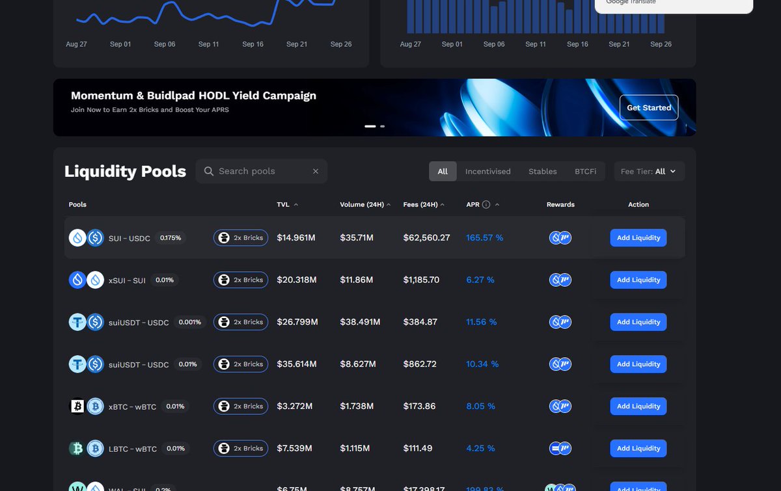Click the rewards icon in xSUI – SUI row
The width and height of the screenshot is (781, 491).
560,280
